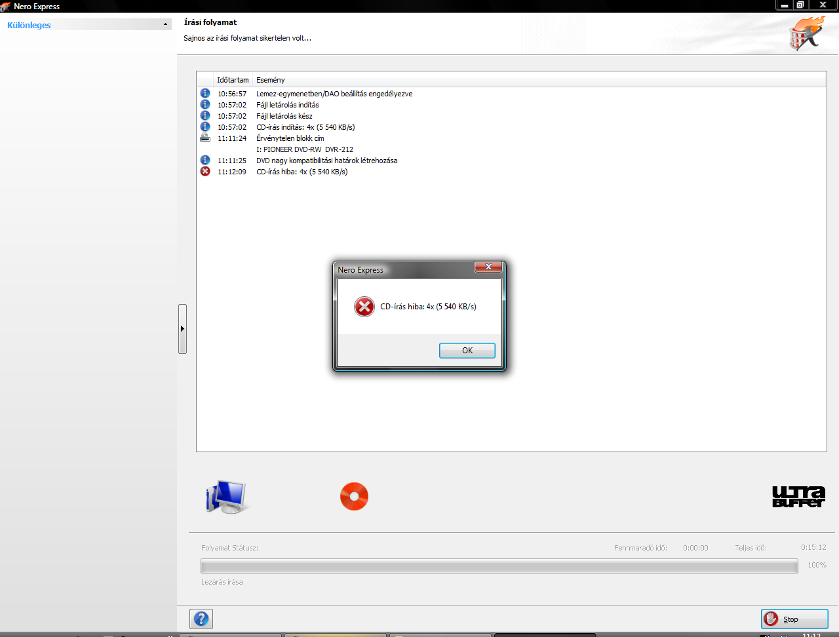Click the info icon beside DVD nagy kompatibilitási row
The image size is (839, 637).
pos(205,161)
